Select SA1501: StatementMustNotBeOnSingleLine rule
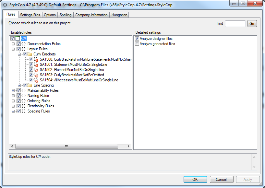The image size is (265, 188). point(74,65)
